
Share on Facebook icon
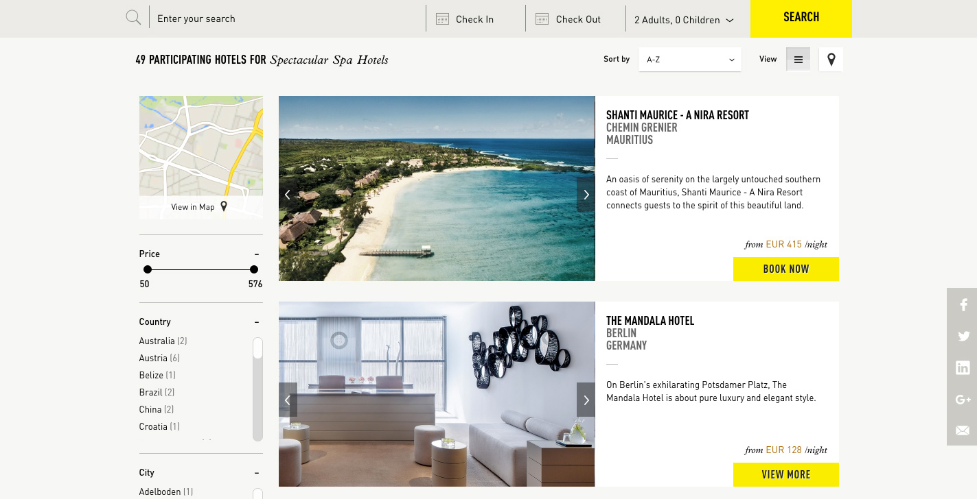(x=963, y=305)
